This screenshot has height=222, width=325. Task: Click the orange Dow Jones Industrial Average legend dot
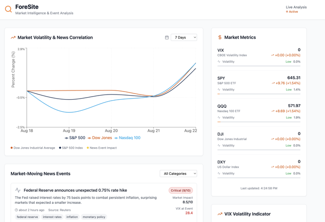pos(12,148)
